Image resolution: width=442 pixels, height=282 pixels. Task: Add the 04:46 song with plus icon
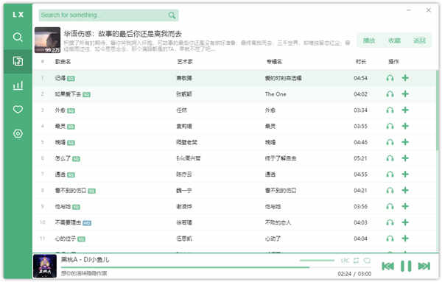point(405,142)
